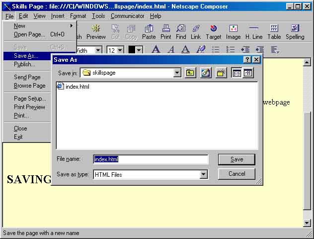314x239 pixels.
Task: Choose Send Page in File menu
Action: point(27,77)
